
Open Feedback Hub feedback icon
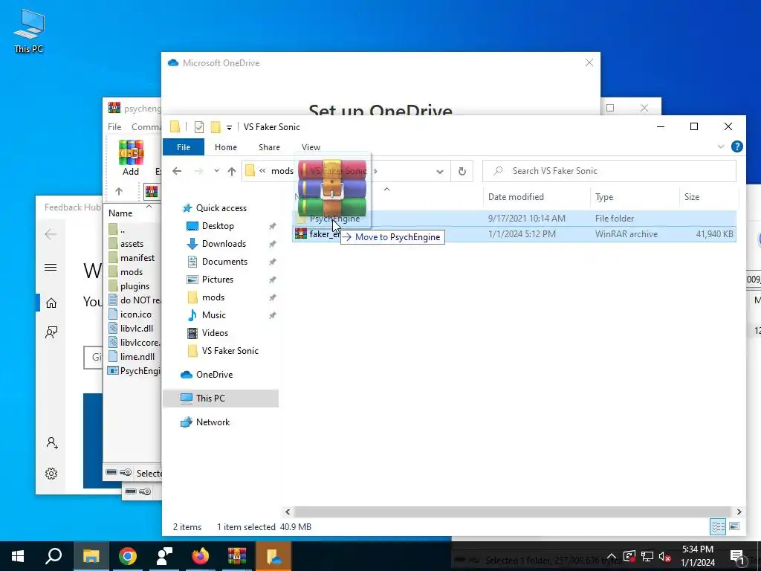(51, 332)
